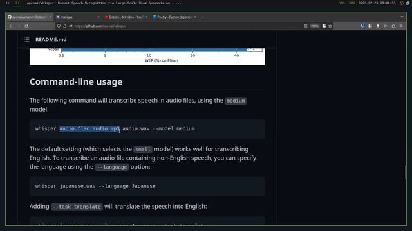Screen dimensions: 412x231
Task: Click the inline 'medium' code label
Action: [x=236, y=101]
